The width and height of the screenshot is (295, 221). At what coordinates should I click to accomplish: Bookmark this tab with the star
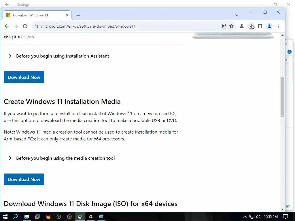[x=231, y=26]
